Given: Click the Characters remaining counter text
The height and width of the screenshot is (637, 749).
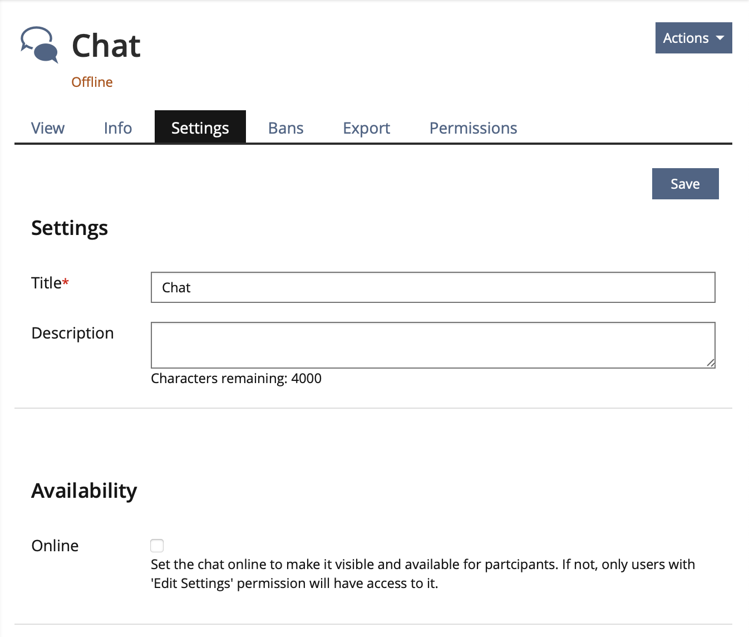Looking at the screenshot, I should click(236, 379).
